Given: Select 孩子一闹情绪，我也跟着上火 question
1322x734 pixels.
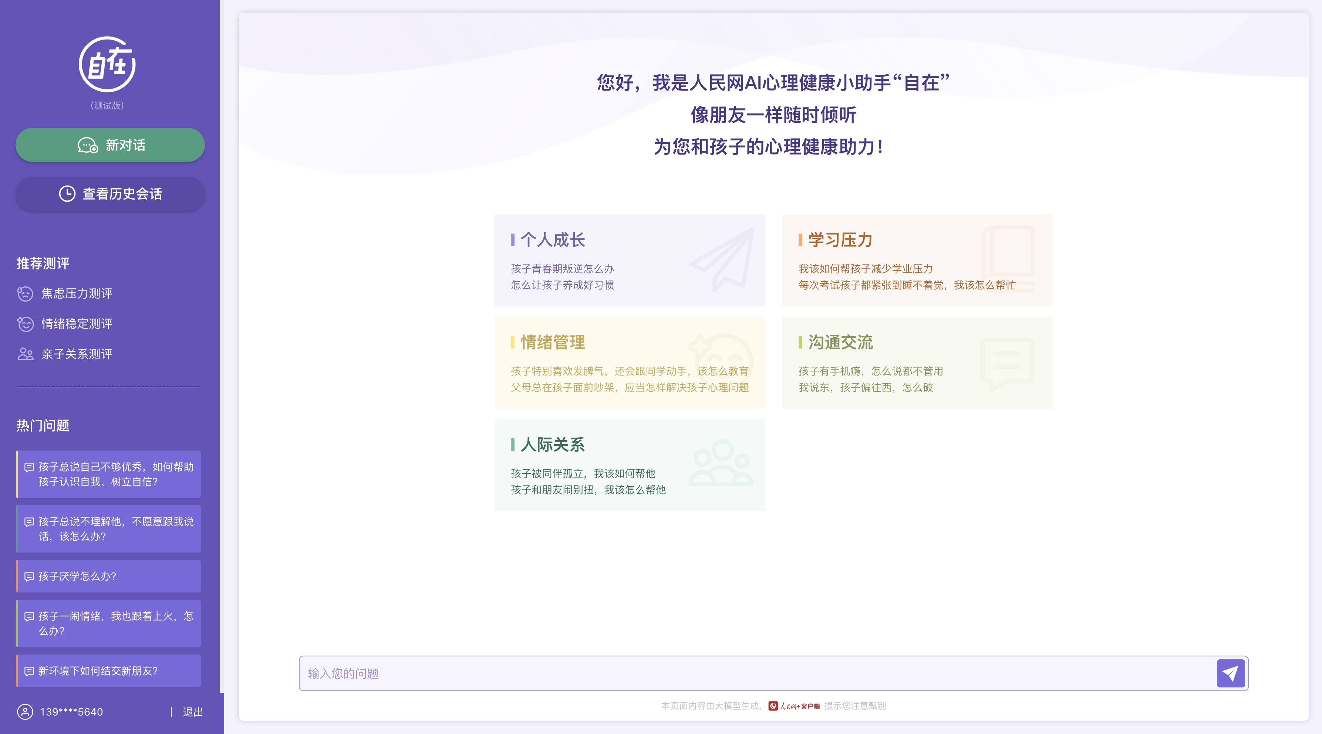Looking at the screenshot, I should pyautogui.click(x=109, y=623).
